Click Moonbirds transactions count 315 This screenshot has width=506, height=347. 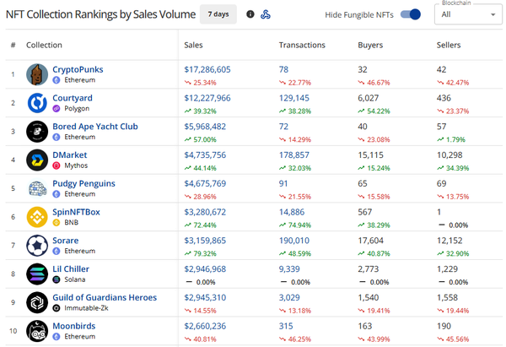286,326
